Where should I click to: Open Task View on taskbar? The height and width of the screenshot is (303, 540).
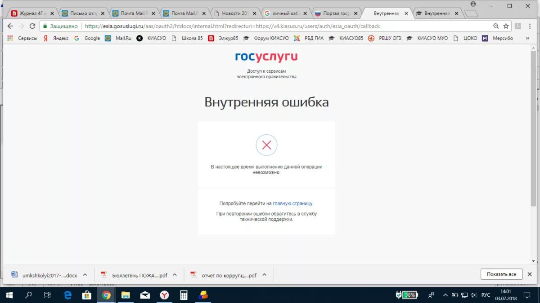tap(47, 295)
